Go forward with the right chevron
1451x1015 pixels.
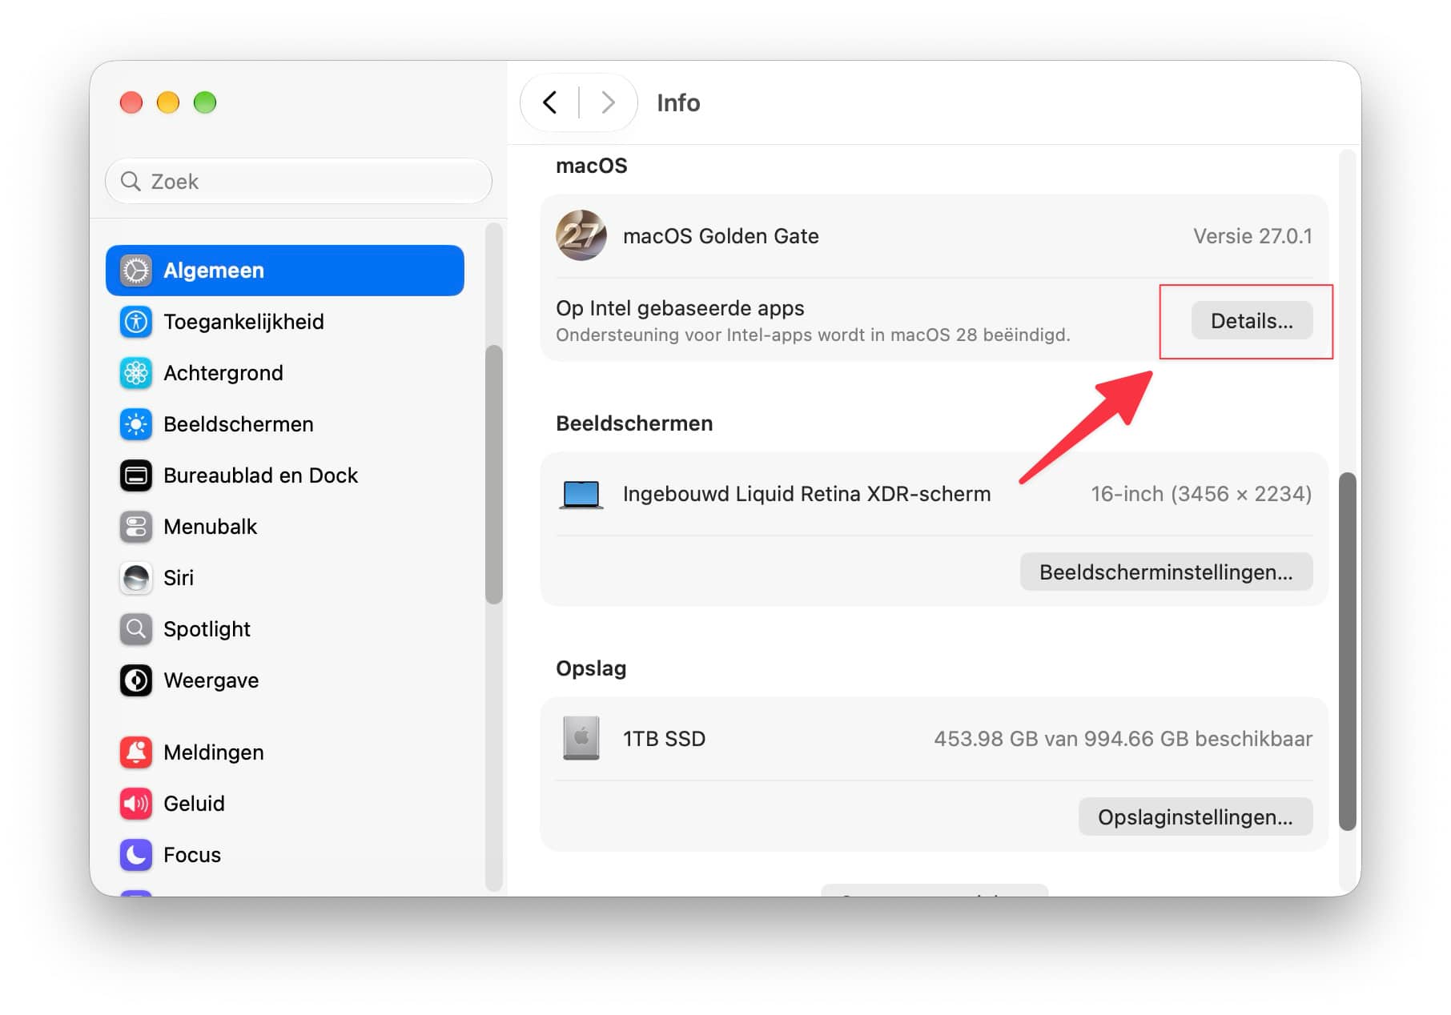coord(608,102)
